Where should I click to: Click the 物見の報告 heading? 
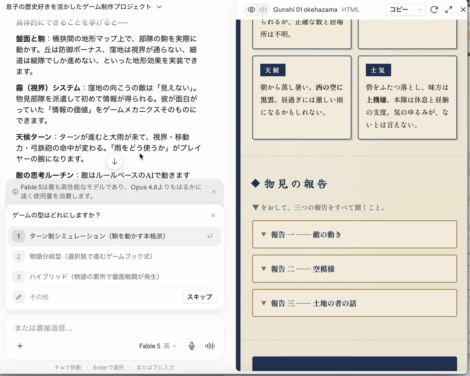click(296, 184)
